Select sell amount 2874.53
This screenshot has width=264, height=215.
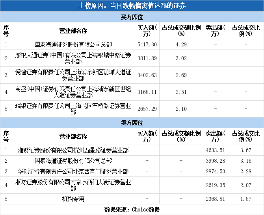[216, 171]
